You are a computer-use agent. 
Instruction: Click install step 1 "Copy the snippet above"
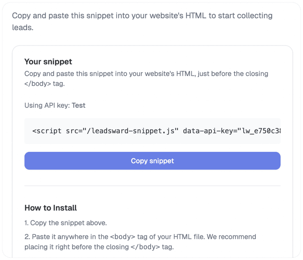tap(66, 223)
